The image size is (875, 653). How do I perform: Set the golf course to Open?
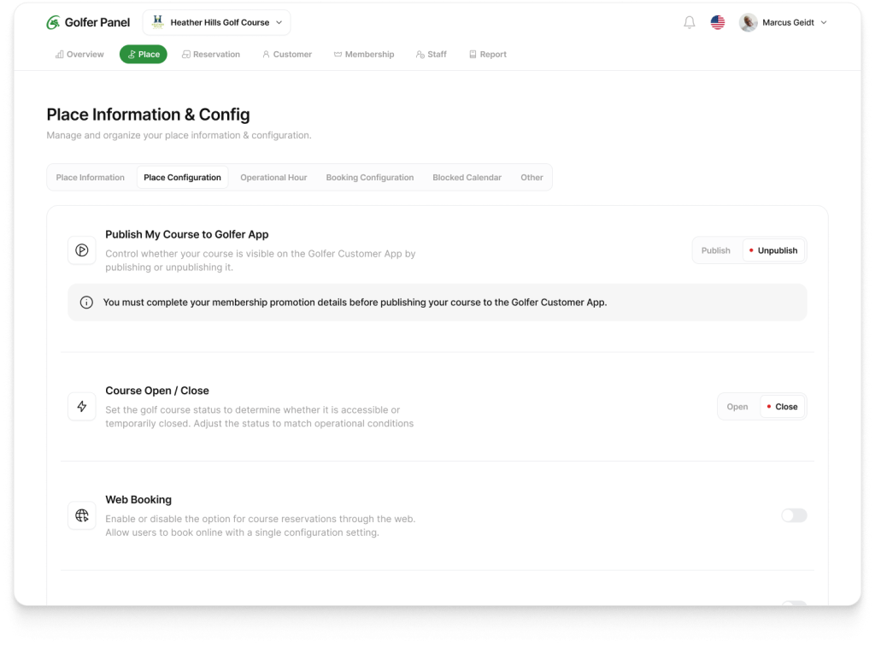tap(737, 407)
